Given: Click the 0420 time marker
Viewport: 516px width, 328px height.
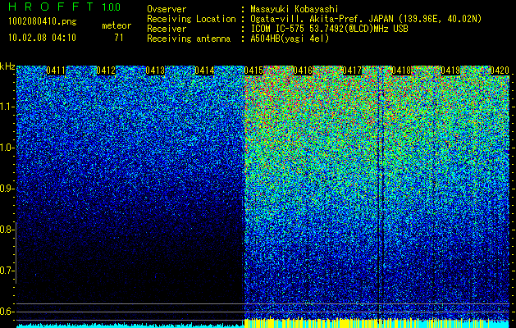Looking at the screenshot, I should [x=500, y=71].
